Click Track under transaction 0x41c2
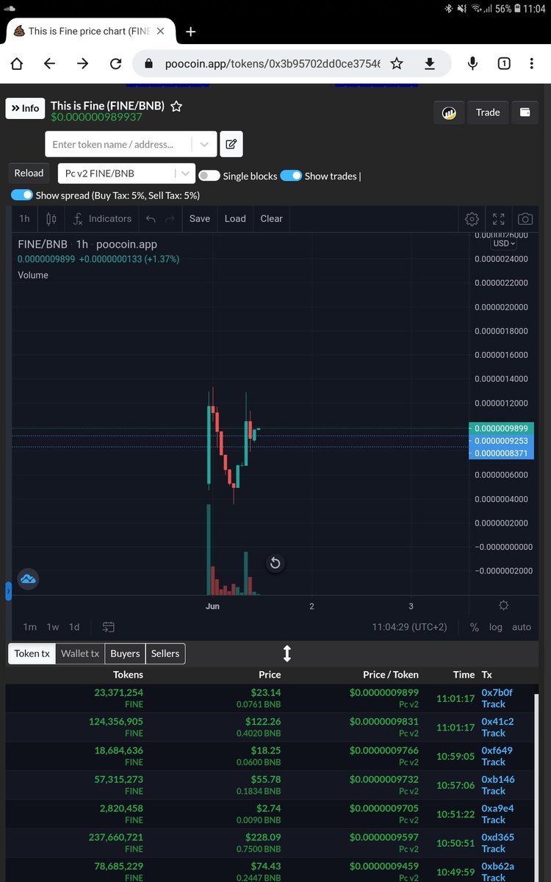This screenshot has width=551, height=882. [x=493, y=733]
